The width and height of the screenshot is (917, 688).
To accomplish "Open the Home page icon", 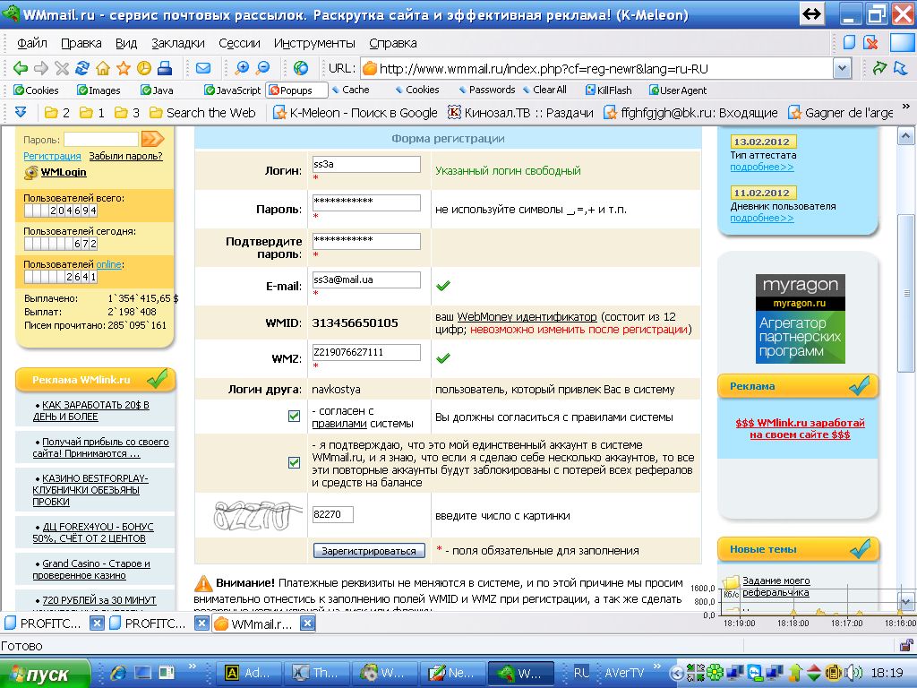I will pos(103,68).
